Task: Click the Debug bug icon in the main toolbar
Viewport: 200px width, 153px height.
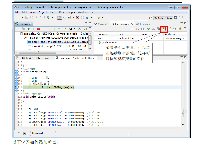Action: coord(48,18)
